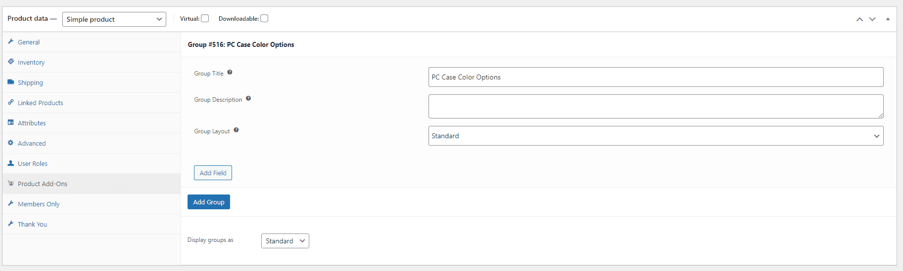
Task: Open the Simple product type dropdown
Action: [x=114, y=19]
